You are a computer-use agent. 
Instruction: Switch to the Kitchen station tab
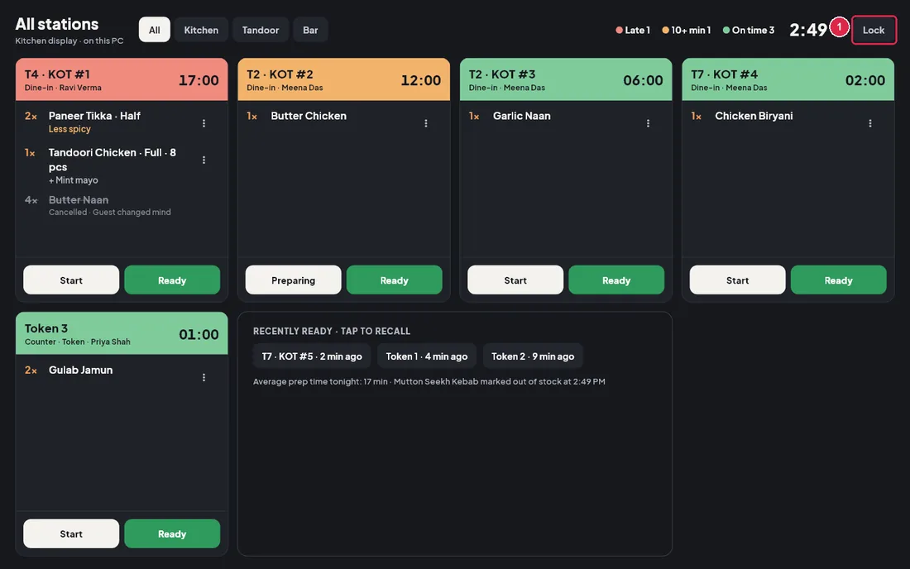point(201,30)
